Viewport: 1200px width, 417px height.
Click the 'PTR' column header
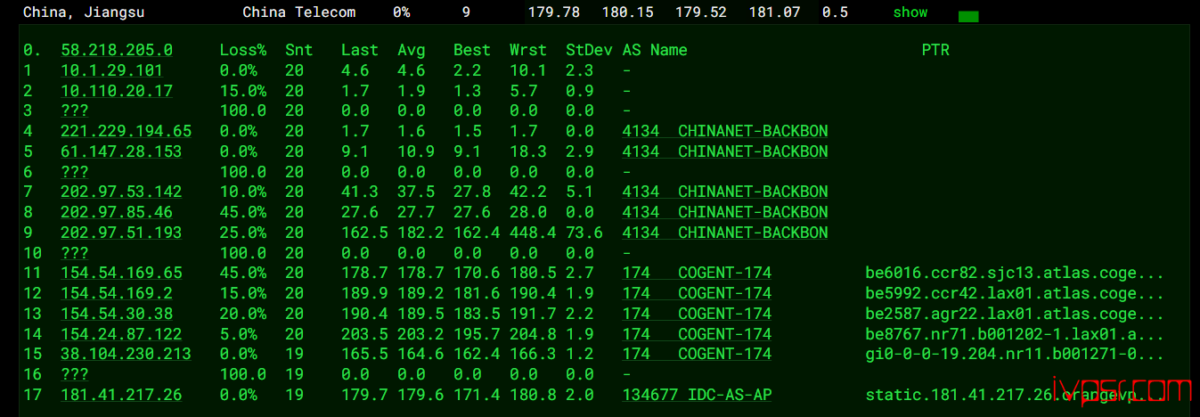click(935, 50)
